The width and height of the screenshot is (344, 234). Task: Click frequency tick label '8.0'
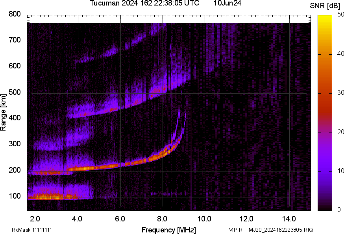(162, 219)
